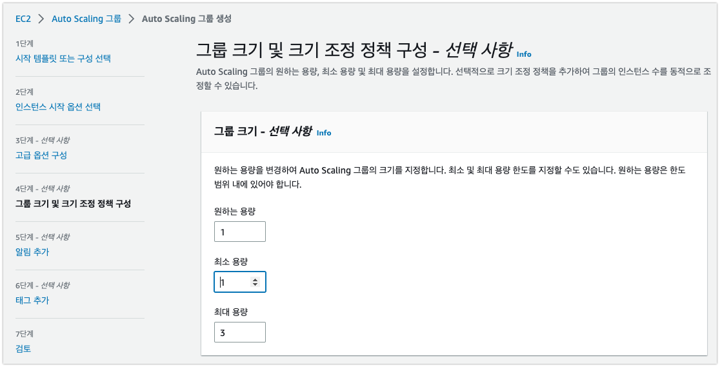The image size is (720, 367).
Task: Click the 원하는 용량 field label
Action: [235, 212]
